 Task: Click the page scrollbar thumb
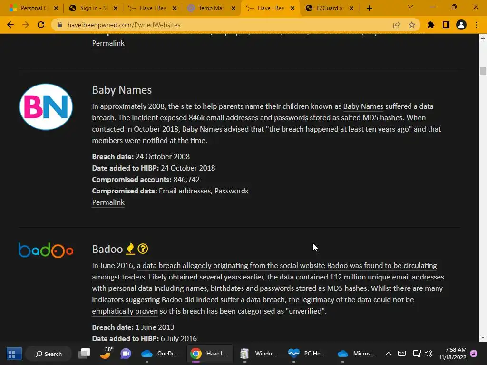(483, 71)
